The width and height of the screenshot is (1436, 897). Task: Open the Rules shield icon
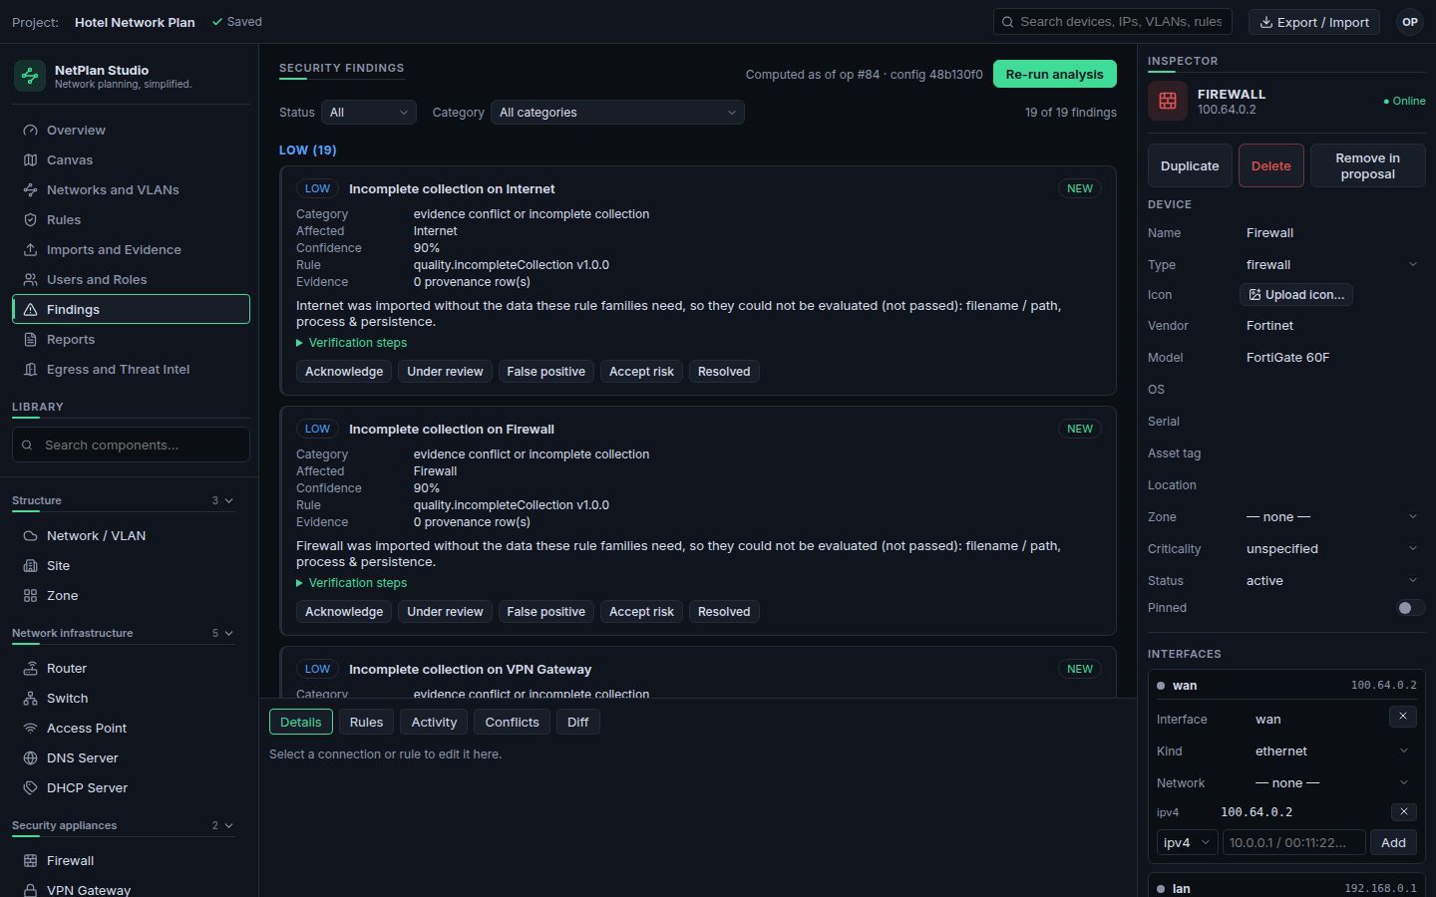(31, 220)
